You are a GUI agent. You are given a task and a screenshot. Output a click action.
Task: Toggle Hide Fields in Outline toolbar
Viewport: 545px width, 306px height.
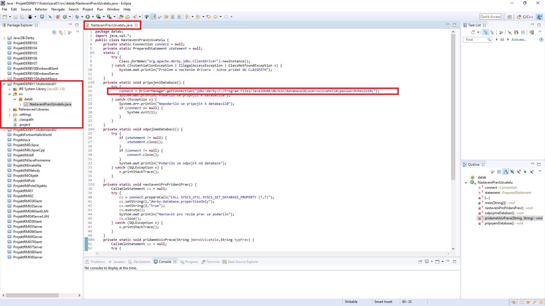point(512,172)
